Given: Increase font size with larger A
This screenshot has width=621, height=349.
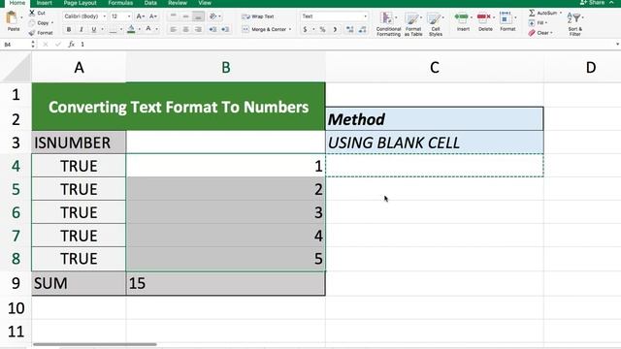Looking at the screenshot, I should tap(140, 16).
